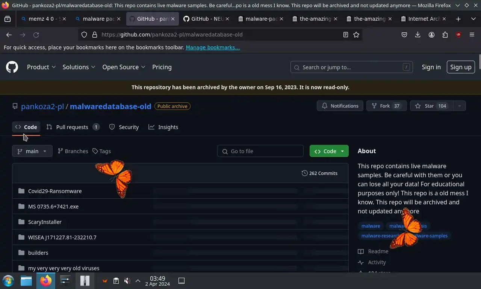Open the Firefox downloads panel
481x289 pixels.
(x=417, y=35)
